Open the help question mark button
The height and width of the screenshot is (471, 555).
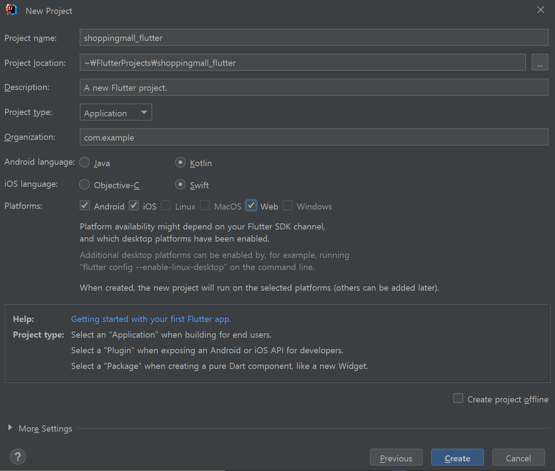(x=18, y=456)
